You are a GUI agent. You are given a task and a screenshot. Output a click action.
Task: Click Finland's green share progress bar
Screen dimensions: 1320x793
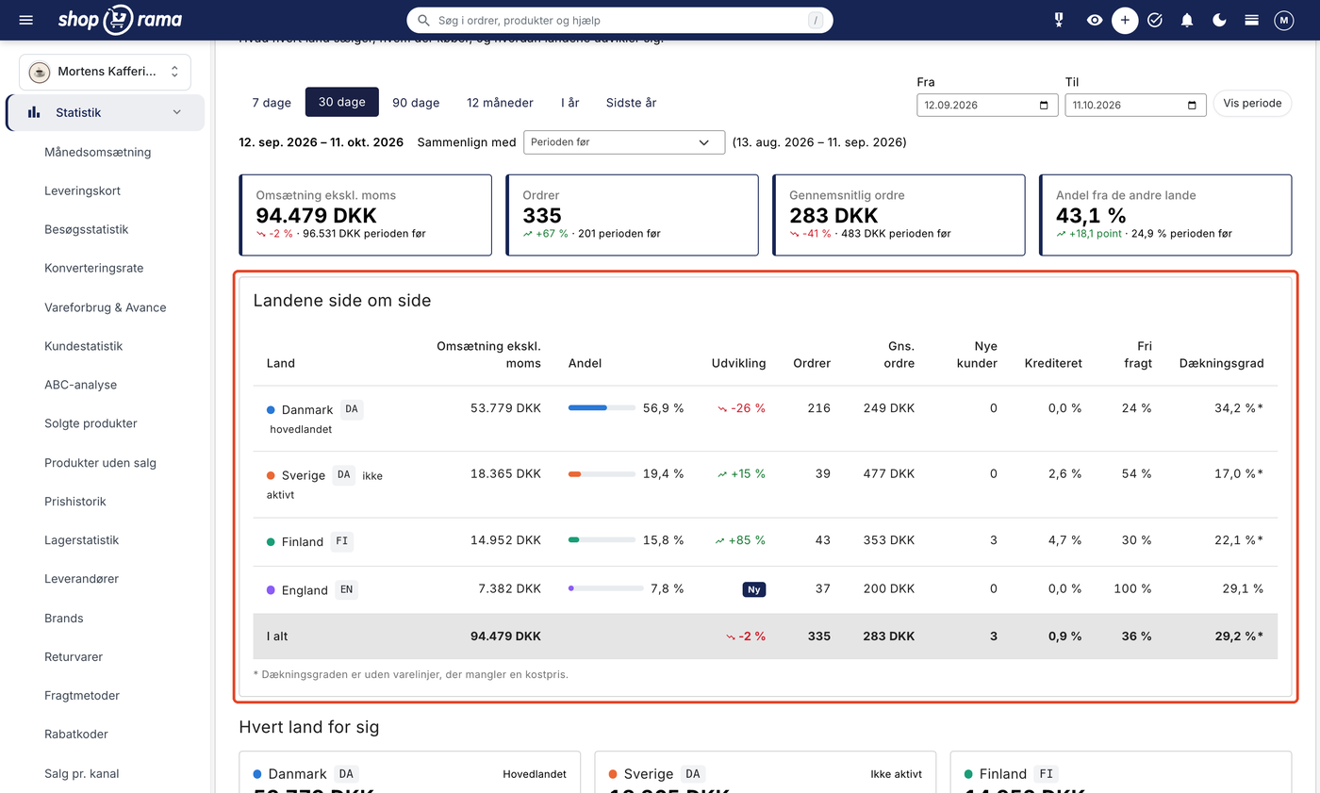[x=602, y=540]
